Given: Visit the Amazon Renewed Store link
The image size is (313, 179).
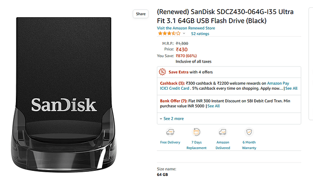Looking at the screenshot, I should tap(186, 28).
